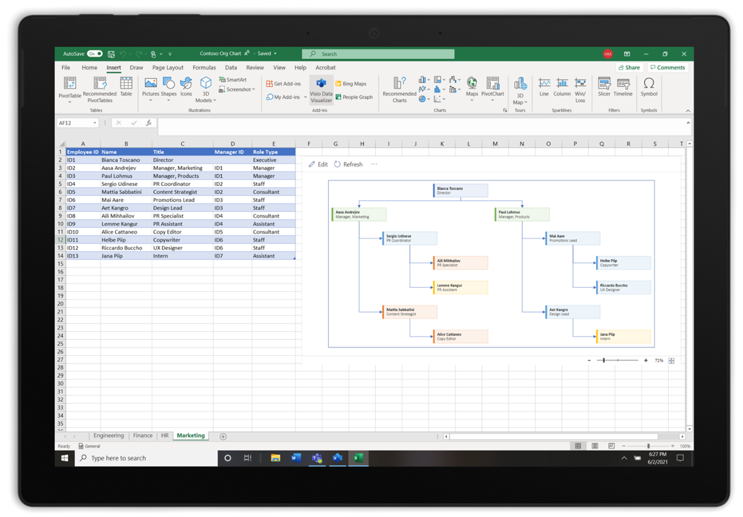This screenshot has width=743, height=517.
Task: Insert a Timeline filter
Action: (x=623, y=87)
